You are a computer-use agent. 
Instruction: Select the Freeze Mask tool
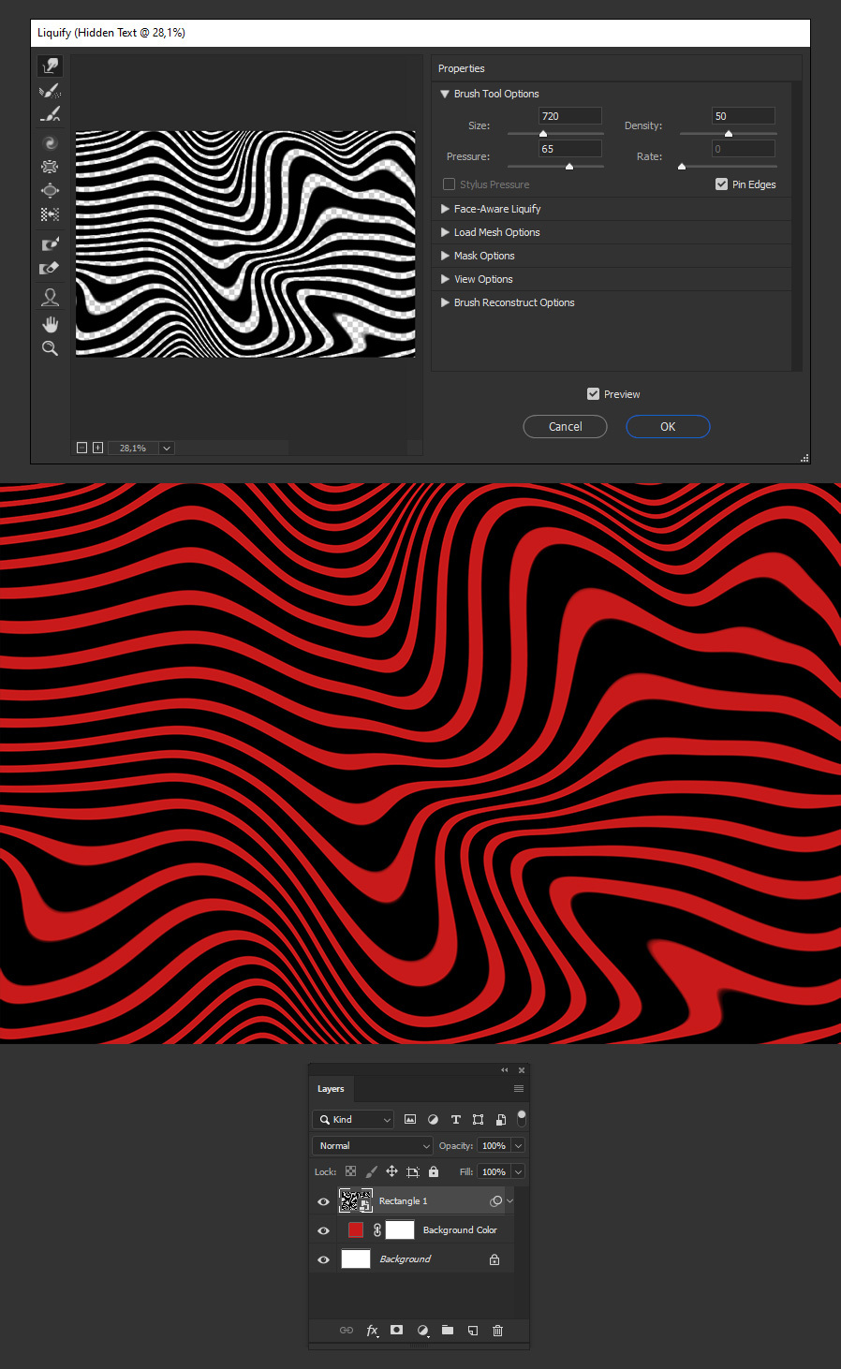coord(51,243)
